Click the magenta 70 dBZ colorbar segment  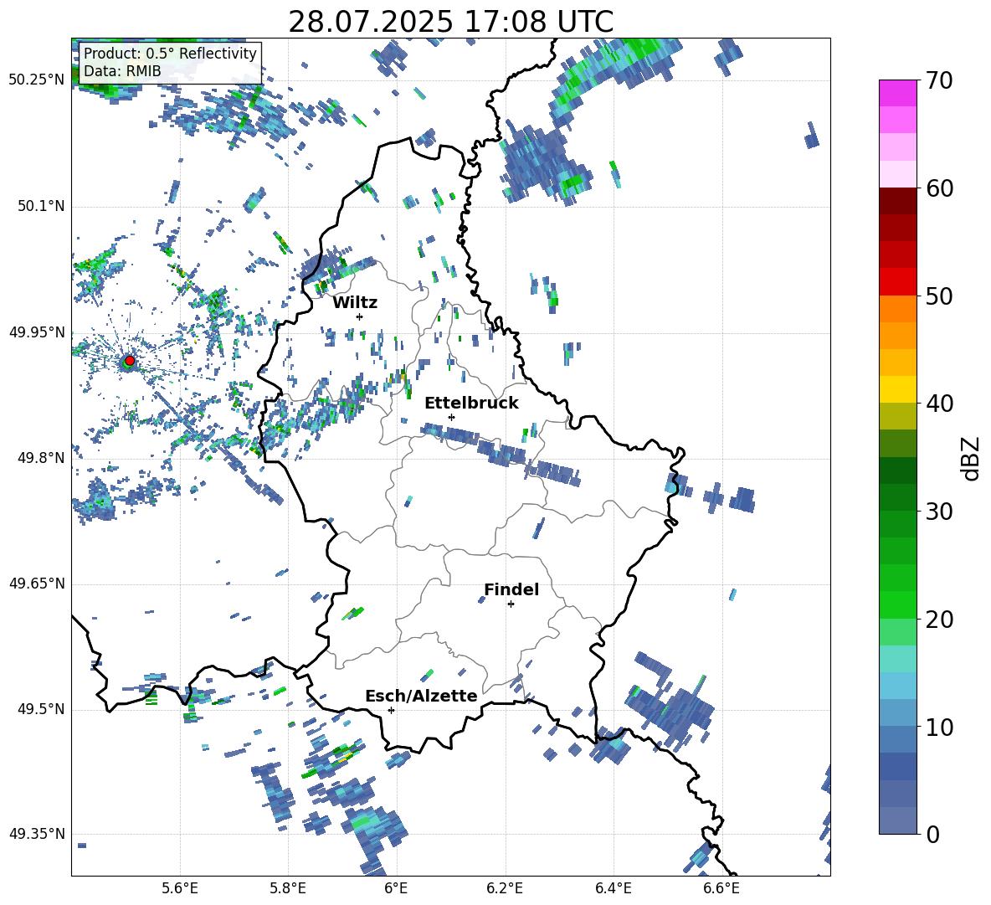[x=897, y=93]
